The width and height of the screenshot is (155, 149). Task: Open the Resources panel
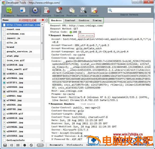pos(23,12)
